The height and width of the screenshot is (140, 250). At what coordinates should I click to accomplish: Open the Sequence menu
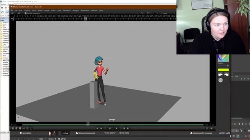pyautogui.click(x=67, y=10)
